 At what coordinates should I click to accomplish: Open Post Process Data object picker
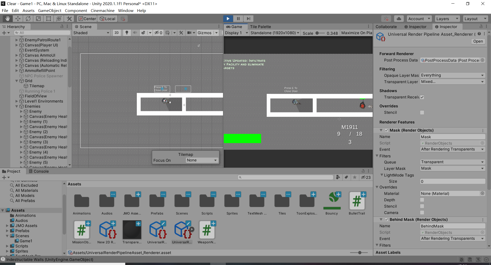[482, 60]
